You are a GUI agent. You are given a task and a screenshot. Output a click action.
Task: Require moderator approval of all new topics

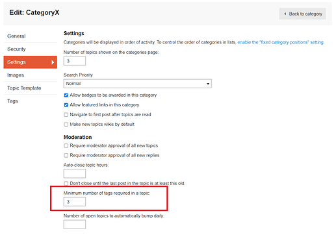tap(66, 145)
